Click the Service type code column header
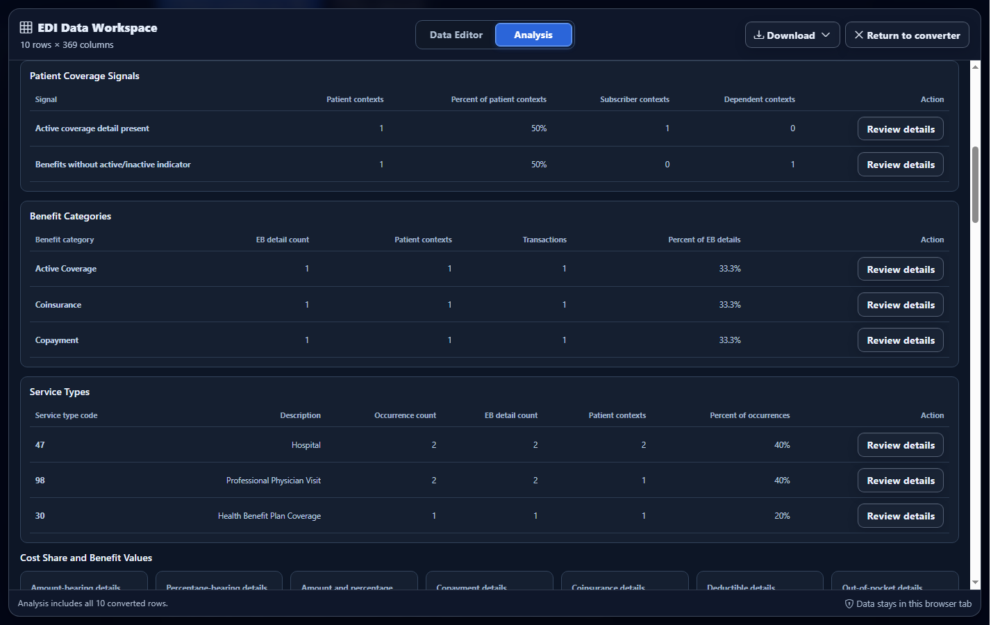 66,415
